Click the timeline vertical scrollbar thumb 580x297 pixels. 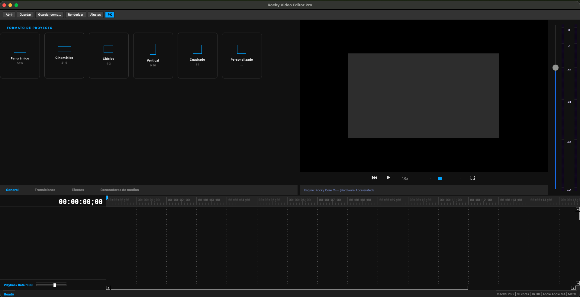pos(578,216)
